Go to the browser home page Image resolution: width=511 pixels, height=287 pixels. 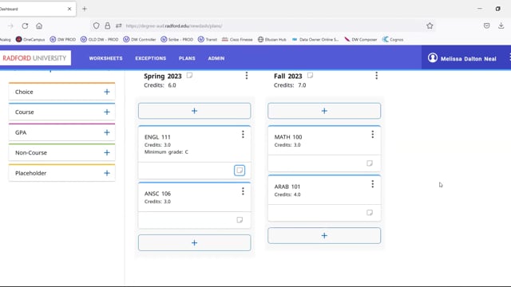tap(39, 26)
